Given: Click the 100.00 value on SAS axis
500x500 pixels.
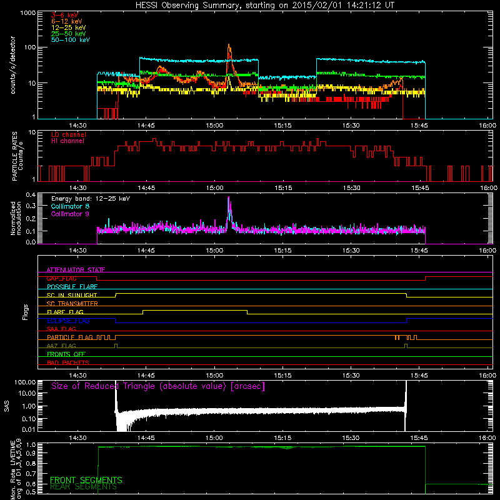Looking at the screenshot, I should pyautogui.click(x=25, y=382).
